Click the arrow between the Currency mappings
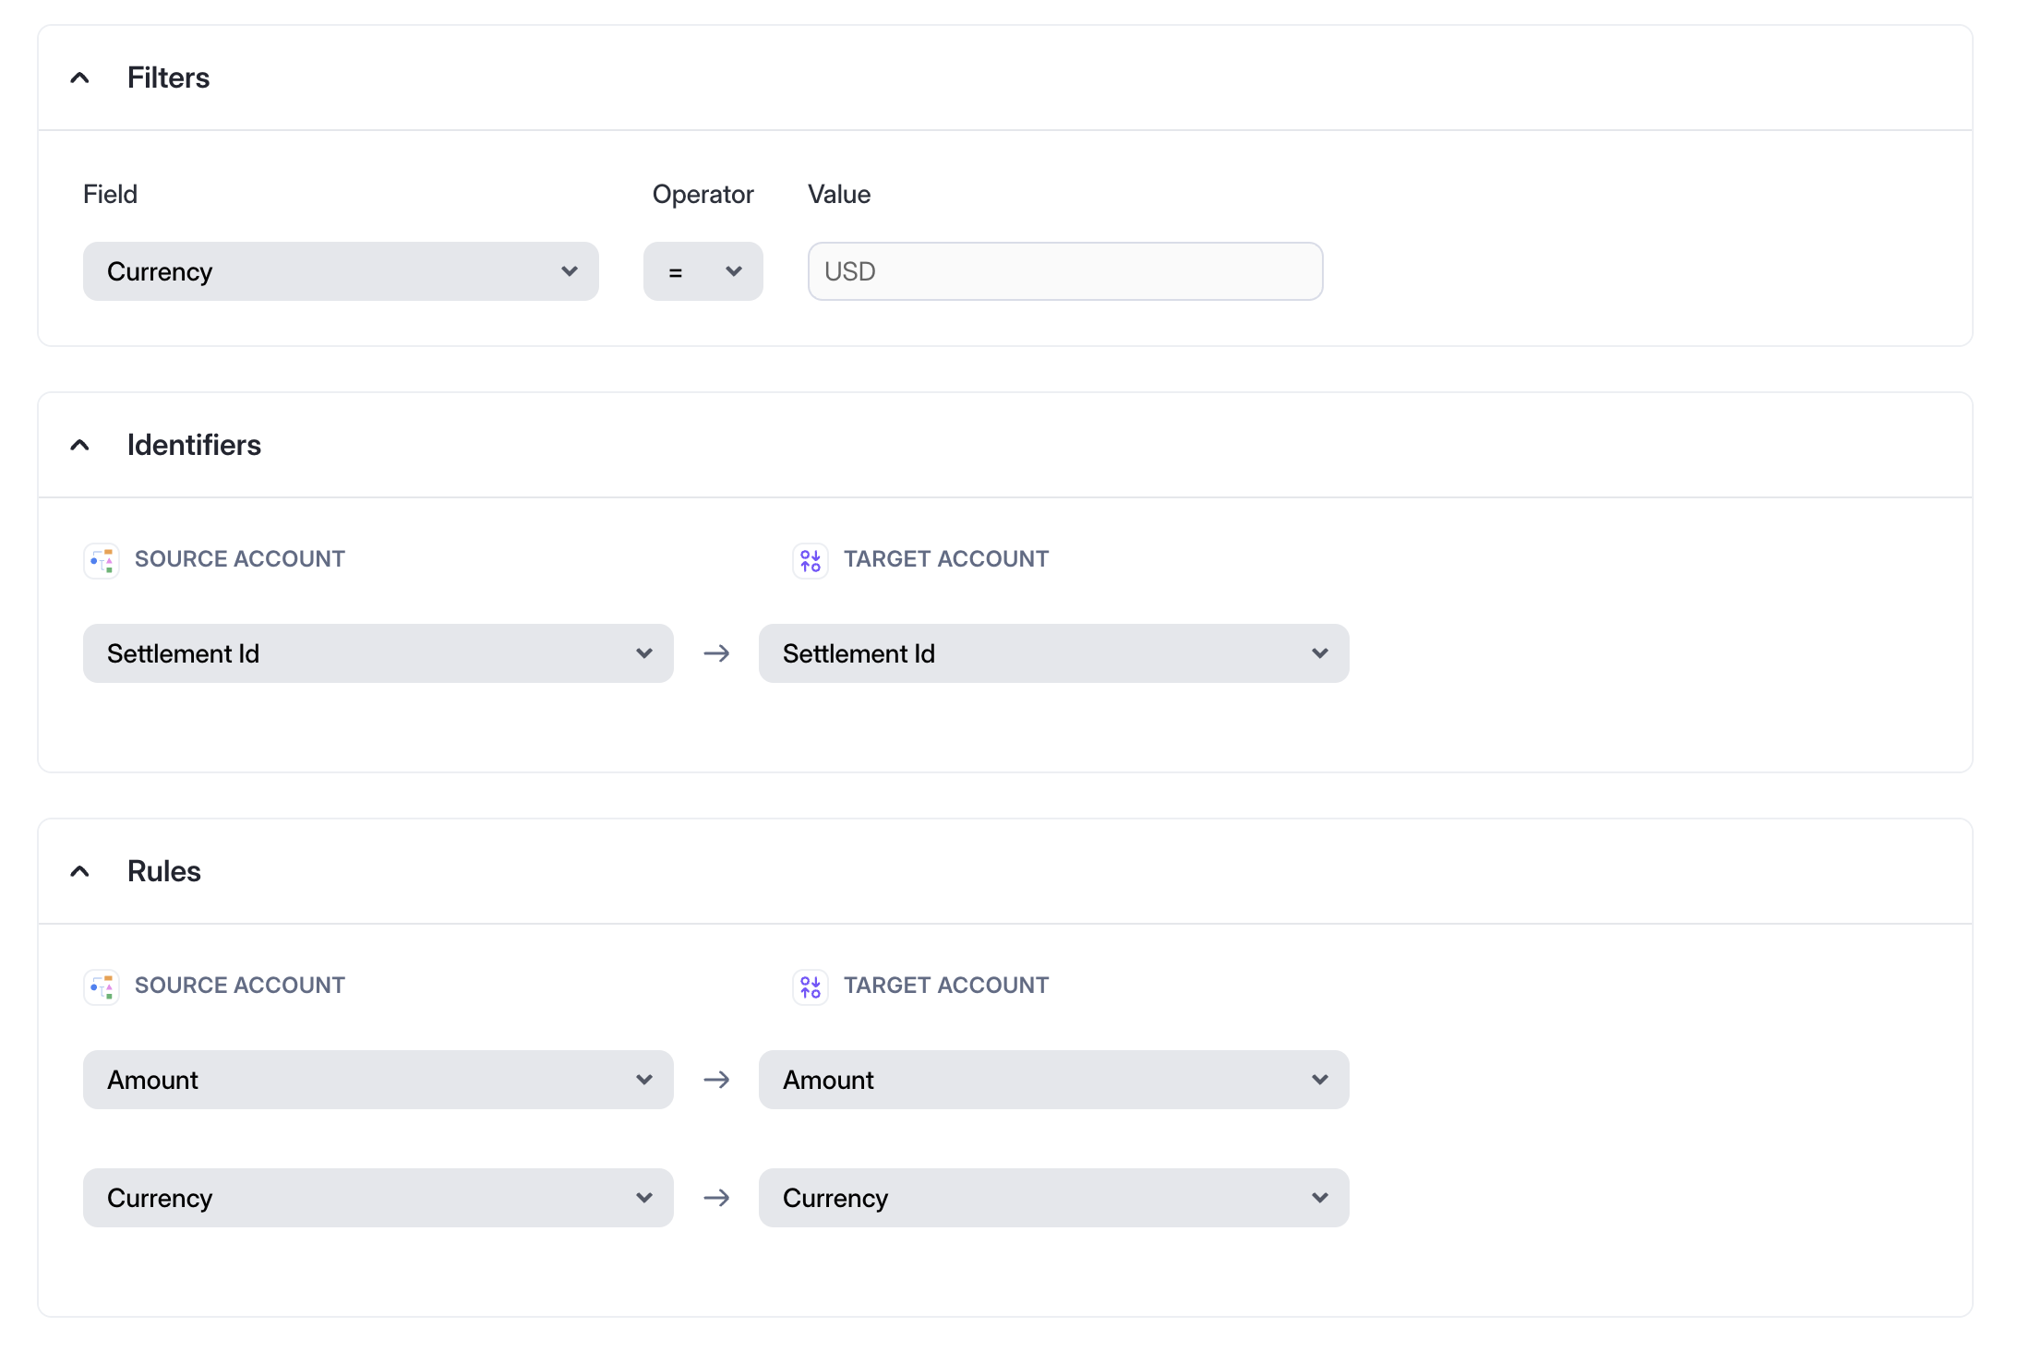Image resolution: width=2018 pixels, height=1351 pixels. (716, 1198)
